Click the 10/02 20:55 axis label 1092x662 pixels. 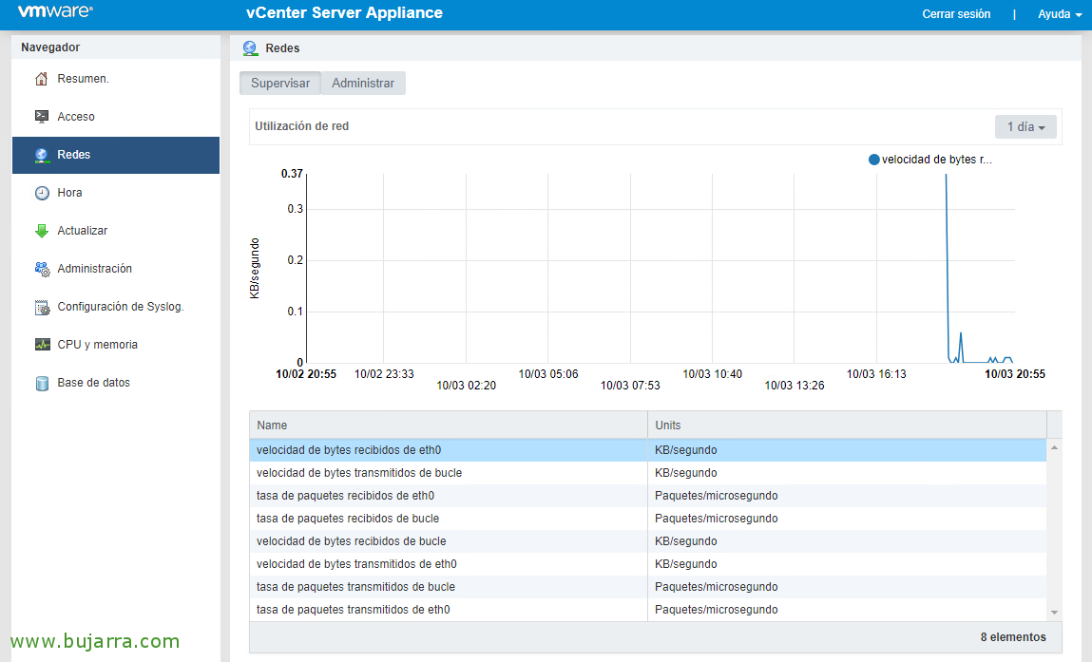pos(306,374)
